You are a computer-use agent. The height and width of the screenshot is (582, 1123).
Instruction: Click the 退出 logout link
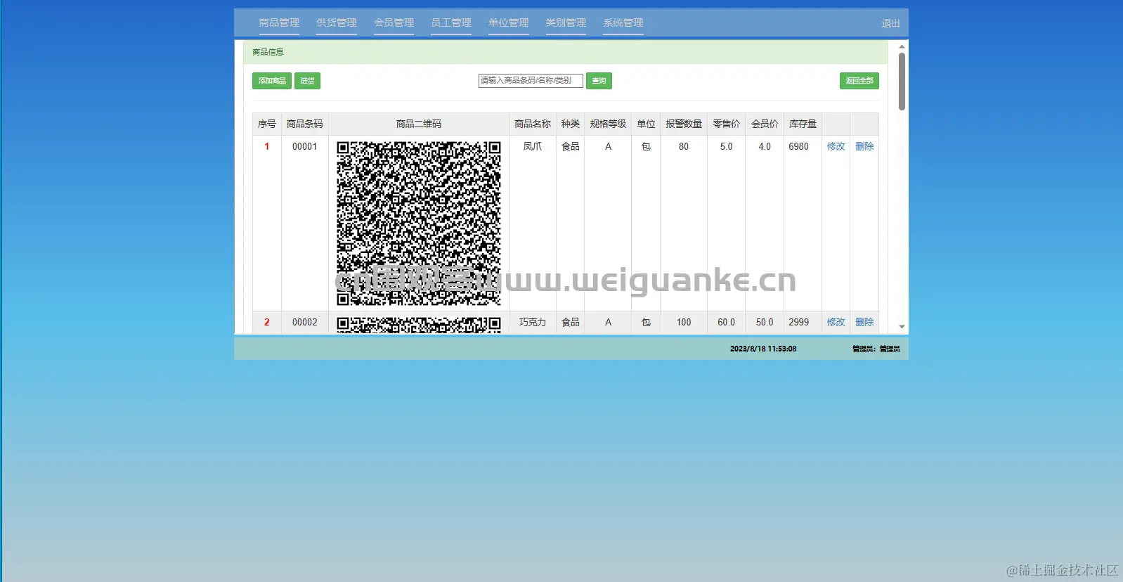[891, 23]
